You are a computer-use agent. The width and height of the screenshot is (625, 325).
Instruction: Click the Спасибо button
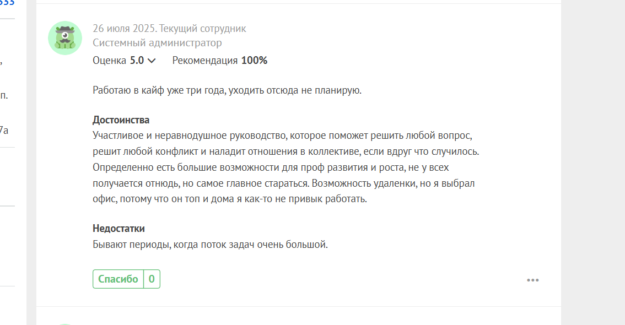point(118,279)
